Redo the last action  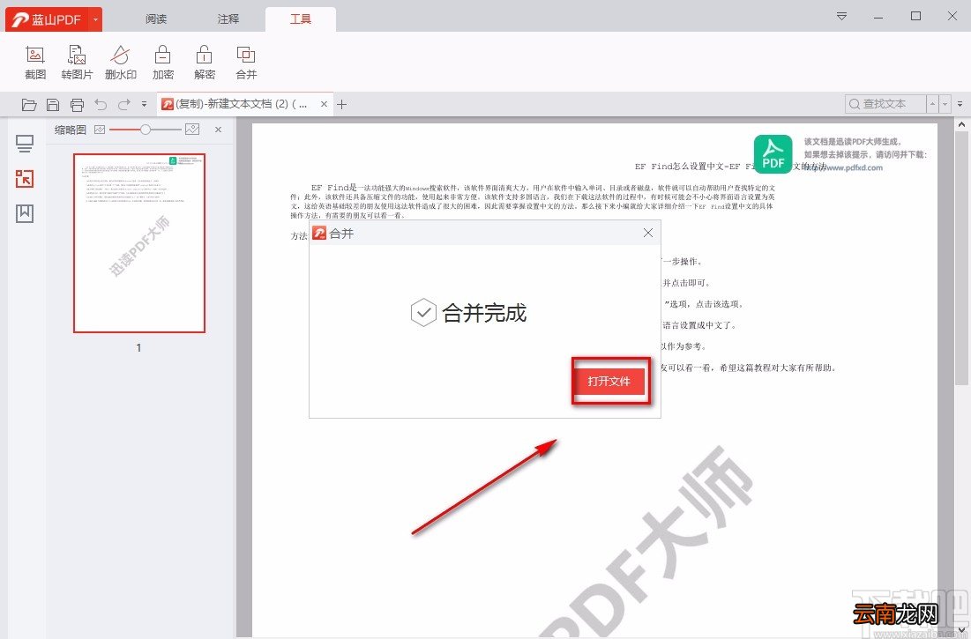coord(123,105)
